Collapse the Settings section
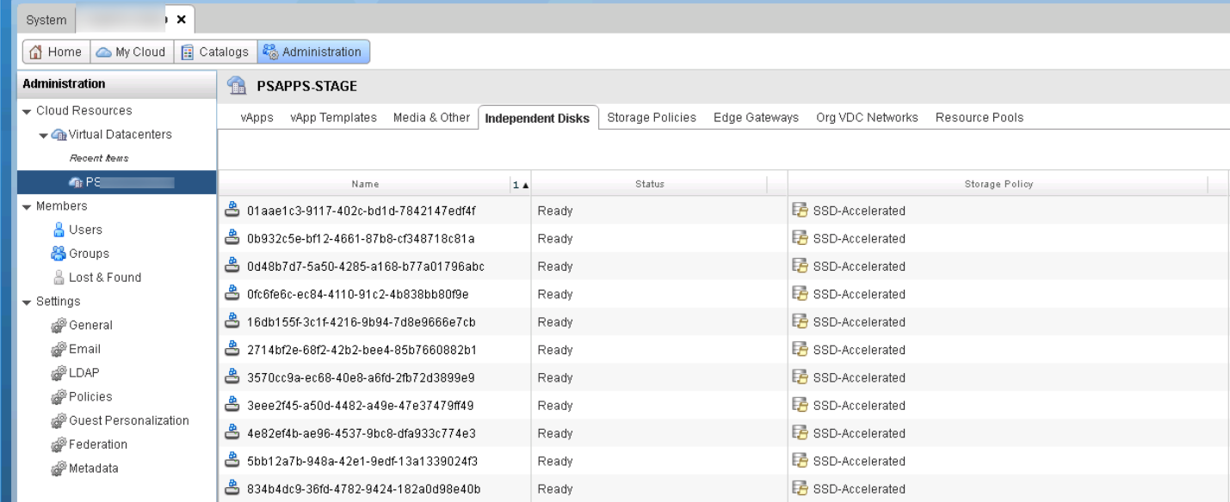The image size is (1230, 502). click(x=28, y=302)
